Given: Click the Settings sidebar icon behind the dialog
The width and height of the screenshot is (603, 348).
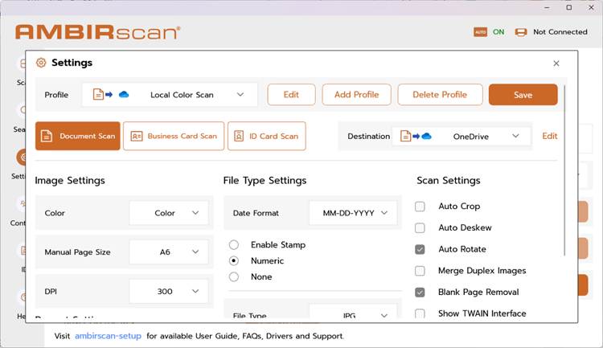Looking at the screenshot, I should (21, 158).
